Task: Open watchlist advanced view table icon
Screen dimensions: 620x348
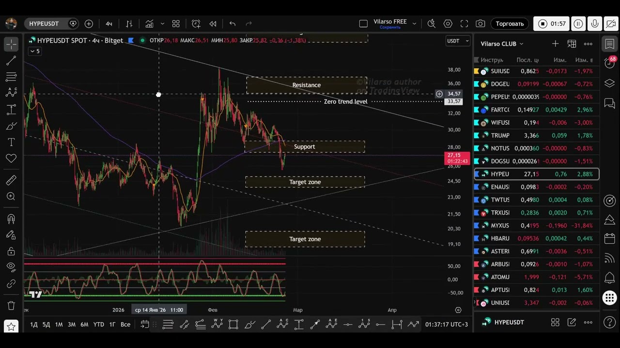Action: [572, 44]
